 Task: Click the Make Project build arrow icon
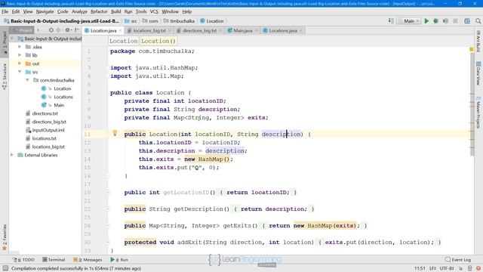391,21
